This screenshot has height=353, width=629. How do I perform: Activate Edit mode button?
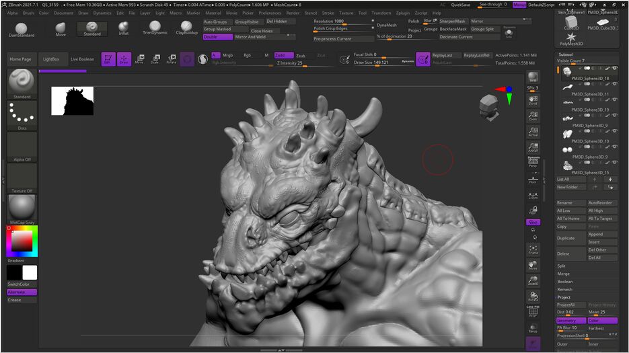108,59
